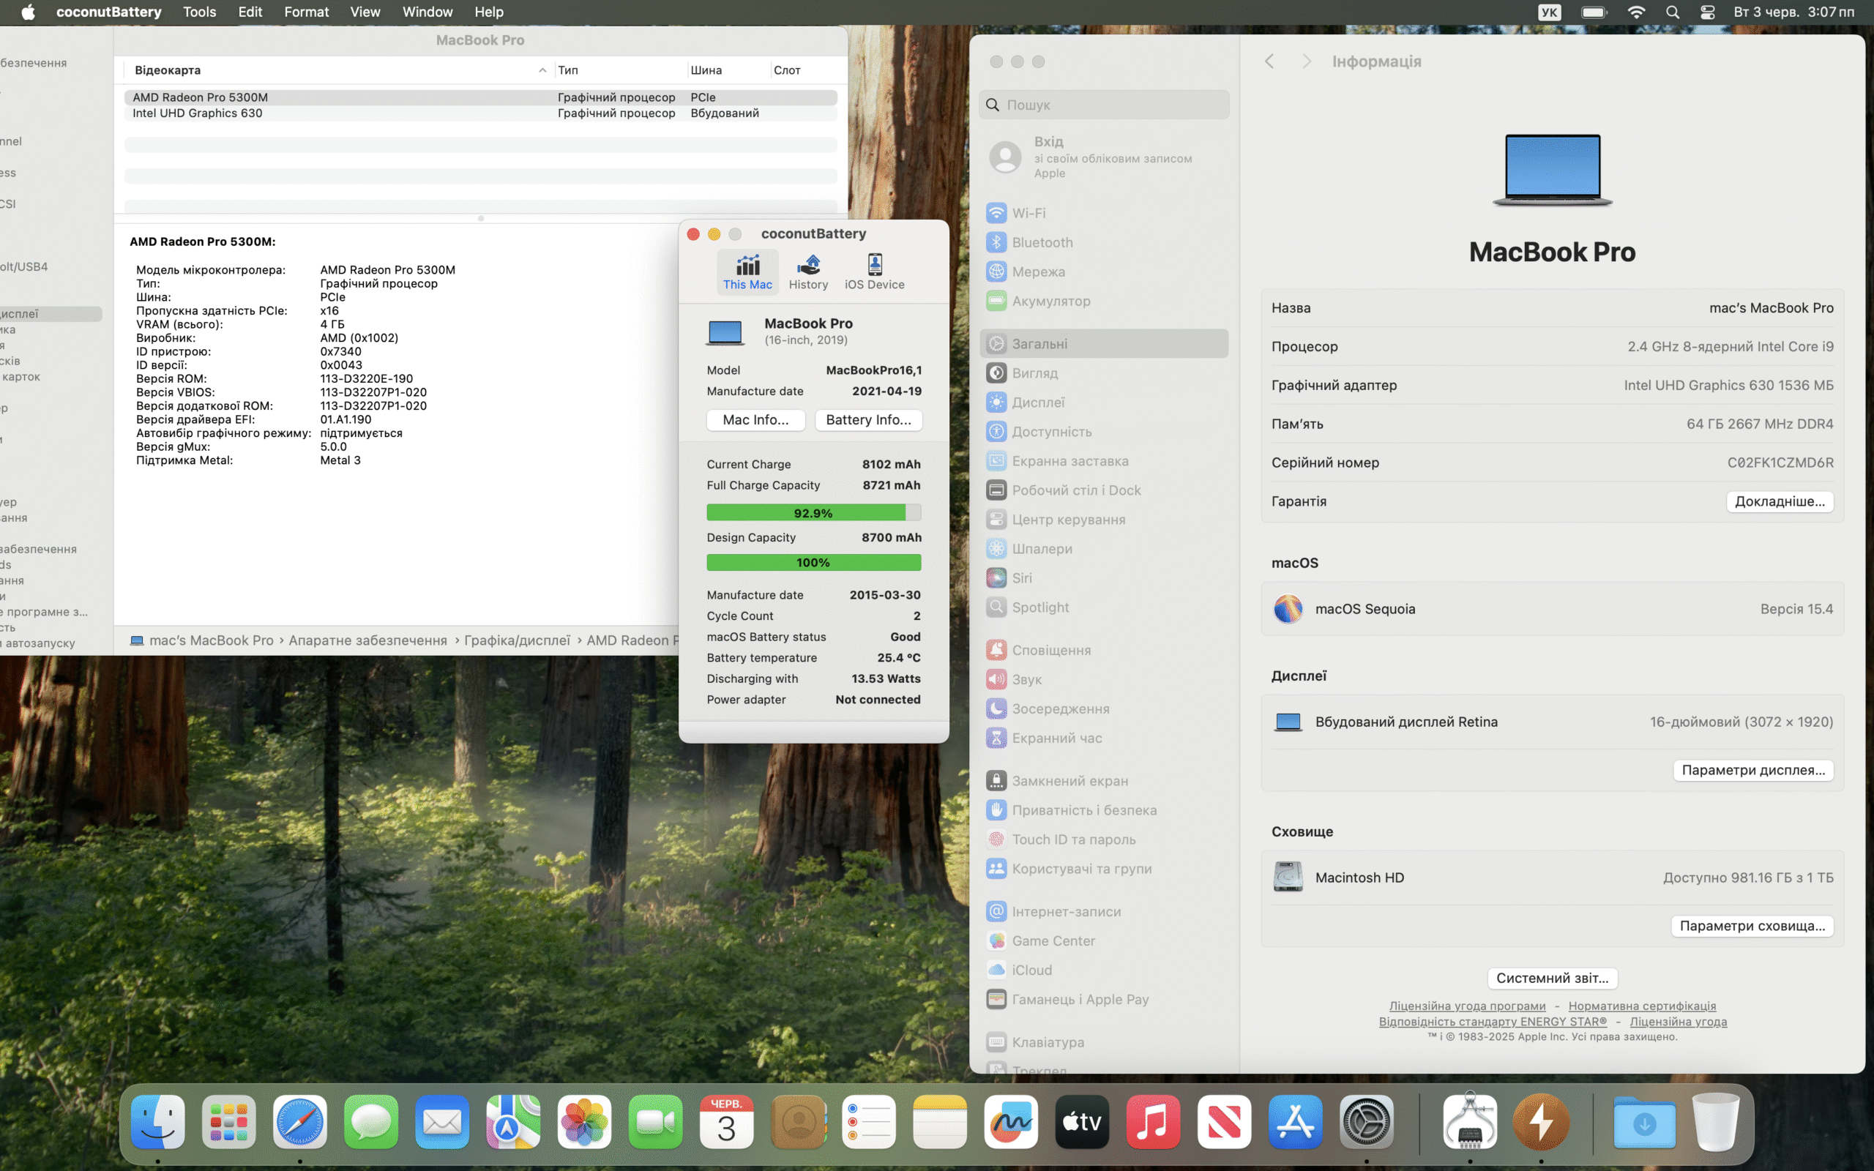
Task: Open the Edit menu
Action: point(250,12)
